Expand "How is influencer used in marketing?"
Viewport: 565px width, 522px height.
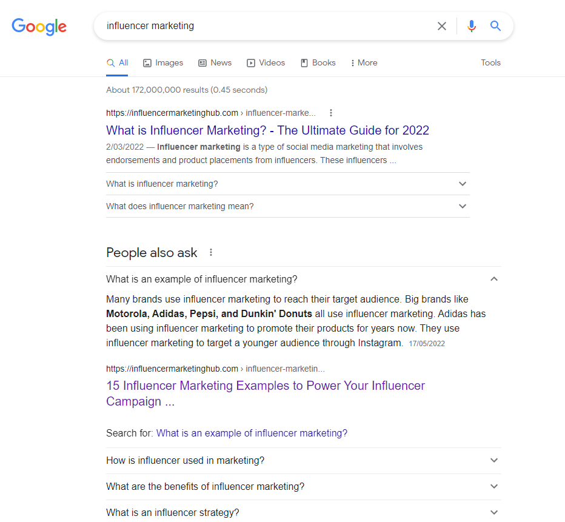[x=303, y=460]
